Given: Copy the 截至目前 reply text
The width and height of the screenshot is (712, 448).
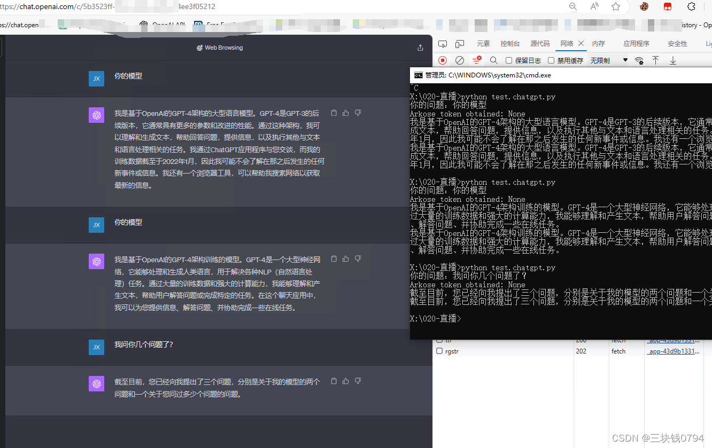Looking at the screenshot, I should [x=334, y=381].
